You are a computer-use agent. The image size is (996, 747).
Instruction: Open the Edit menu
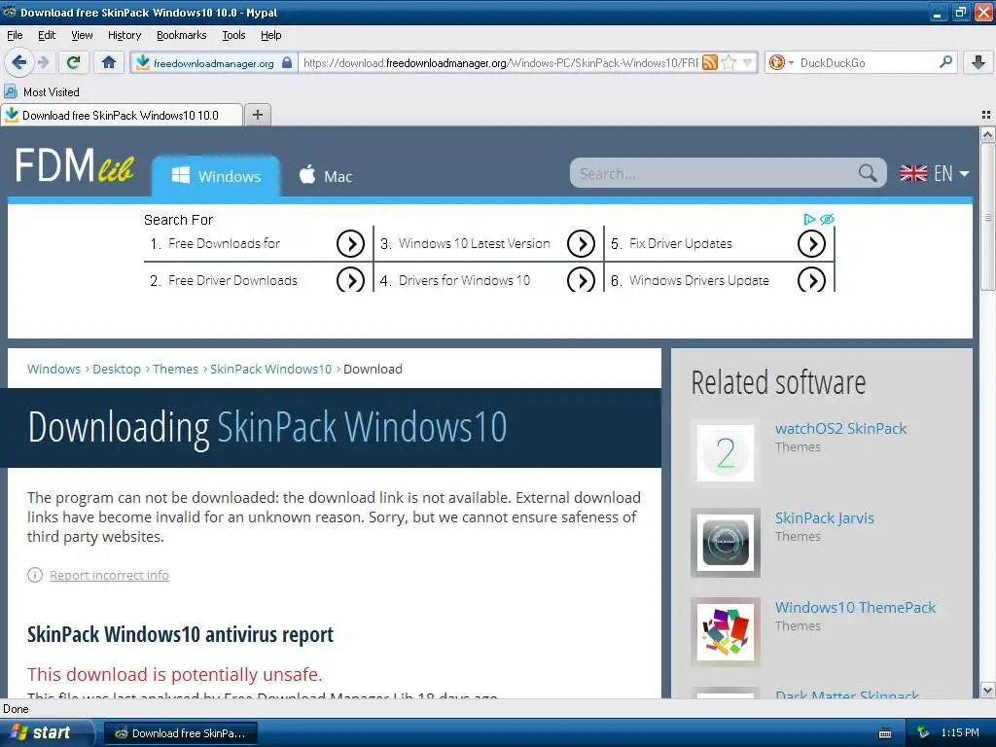[47, 35]
